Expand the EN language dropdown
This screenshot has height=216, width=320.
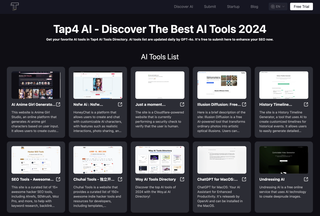click(278, 7)
